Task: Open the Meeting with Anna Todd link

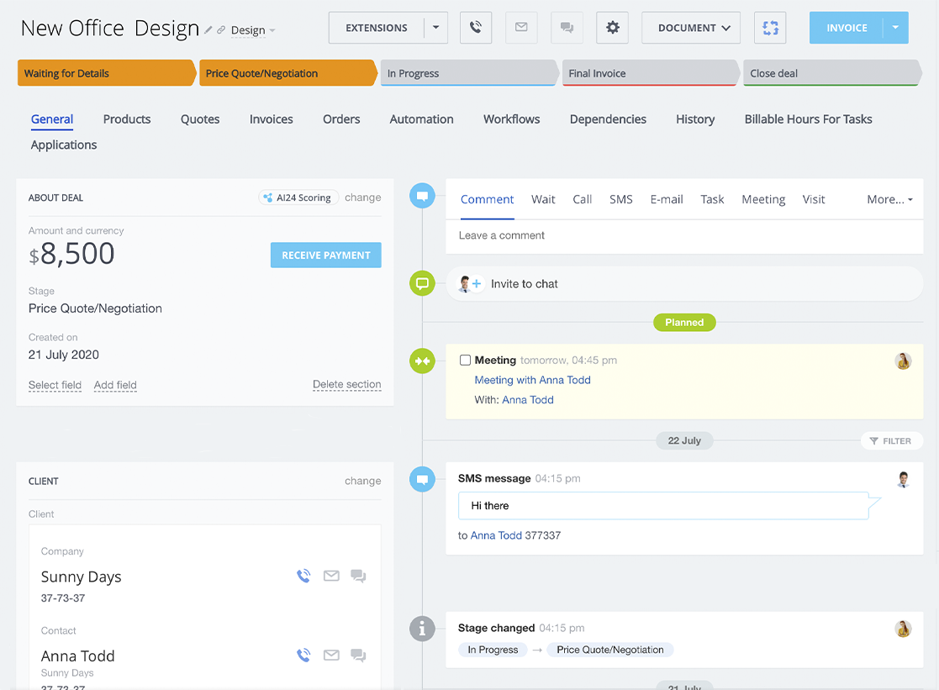Action: tap(532, 380)
